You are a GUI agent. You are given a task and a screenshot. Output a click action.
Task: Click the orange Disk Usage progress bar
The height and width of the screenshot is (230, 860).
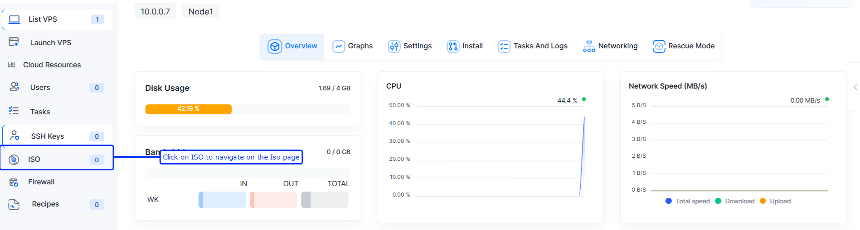coord(188,109)
